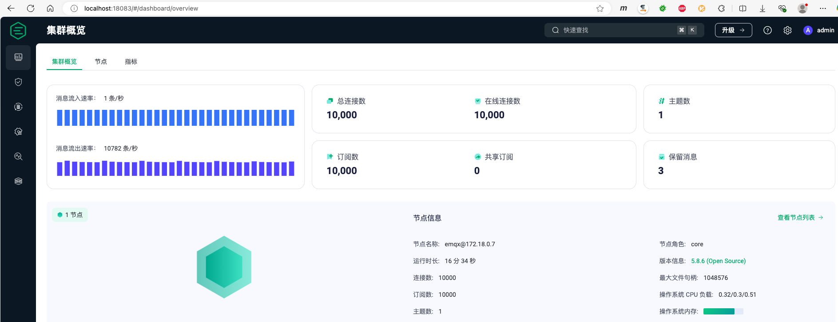This screenshot has height=322, width=838.
Task: Click the 升级 upgrade button
Action: click(733, 30)
